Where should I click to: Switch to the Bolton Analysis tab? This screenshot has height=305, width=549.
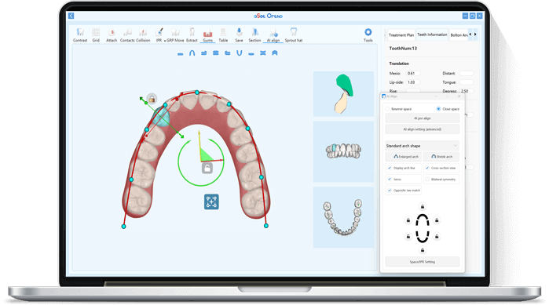459,35
